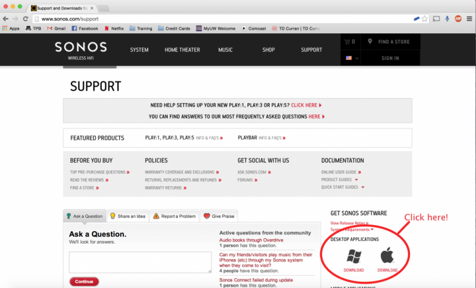Image resolution: width=476 pixels, height=288 pixels.
Task: Open Top Pre-Purchase Questions link
Action: click(100, 172)
